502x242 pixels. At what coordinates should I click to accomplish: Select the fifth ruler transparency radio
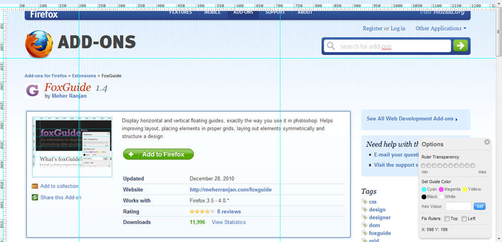(445, 166)
